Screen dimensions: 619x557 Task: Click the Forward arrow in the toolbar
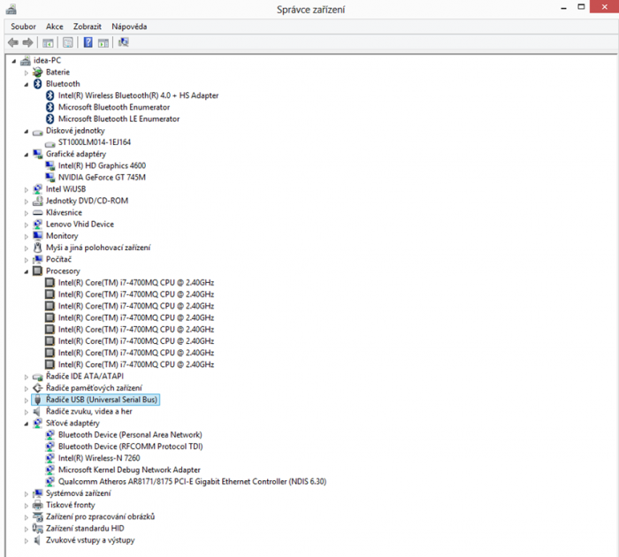[27, 42]
